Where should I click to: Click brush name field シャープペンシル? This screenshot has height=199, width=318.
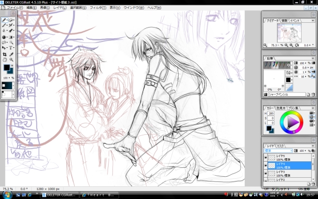(x=287, y=94)
